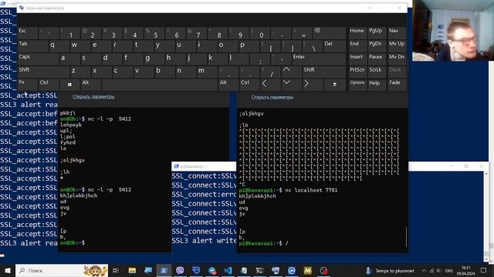
Task: Open Viber from the taskbar
Action: tap(180, 270)
